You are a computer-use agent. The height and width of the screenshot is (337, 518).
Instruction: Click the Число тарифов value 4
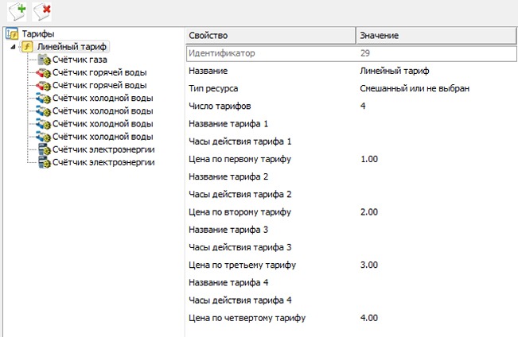point(363,106)
